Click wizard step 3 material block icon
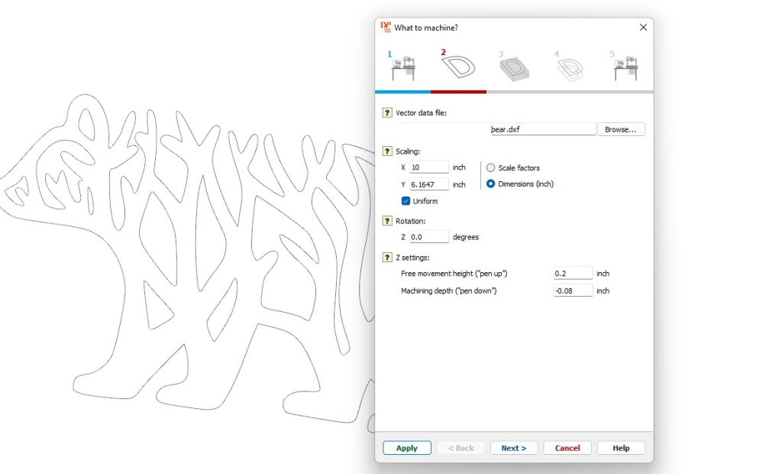Screen dimensions: 782x474 tap(514, 69)
